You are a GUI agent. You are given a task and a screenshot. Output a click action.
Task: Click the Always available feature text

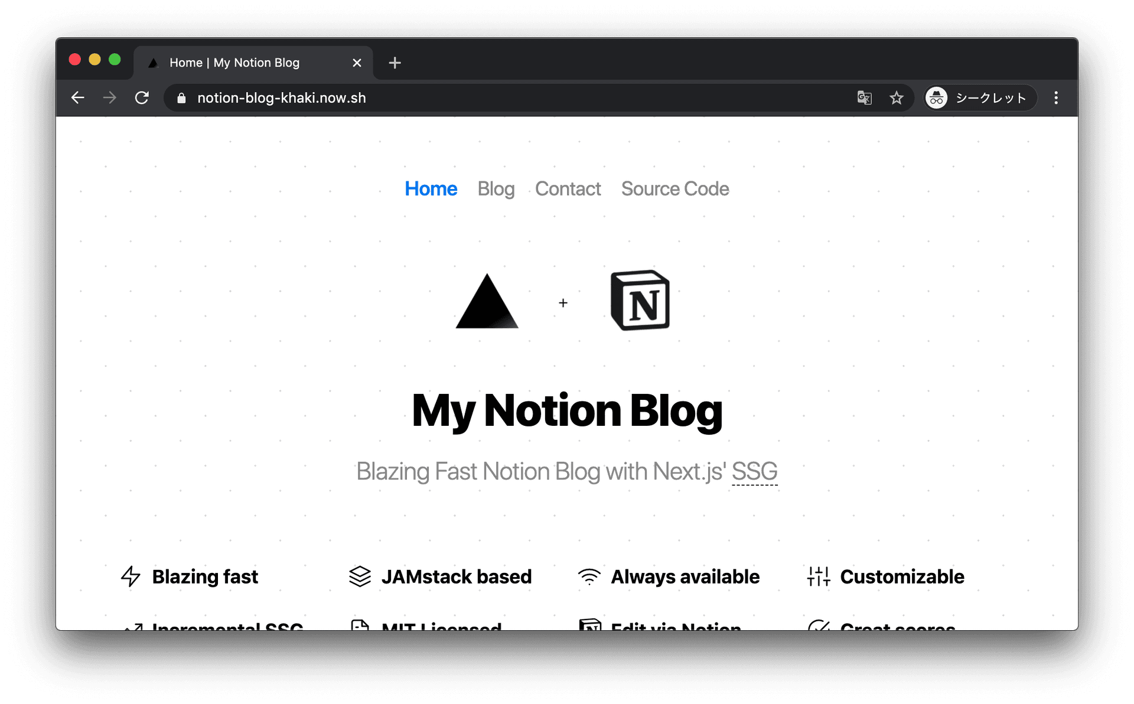(x=685, y=576)
